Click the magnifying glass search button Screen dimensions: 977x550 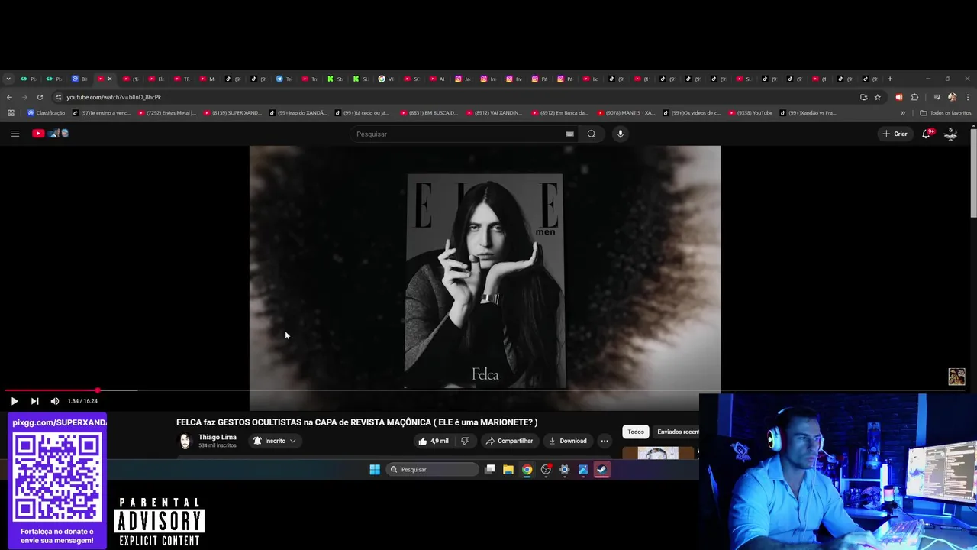591,134
